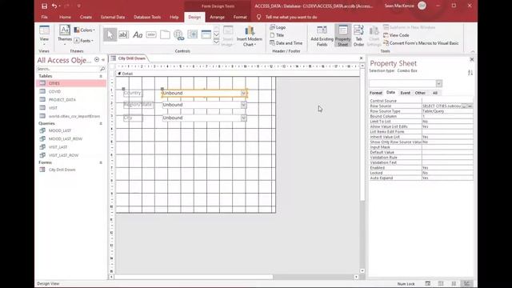Switch to the Create ribbon tab
Image resolution: width=512 pixels, height=288 pixels.
coord(86,17)
